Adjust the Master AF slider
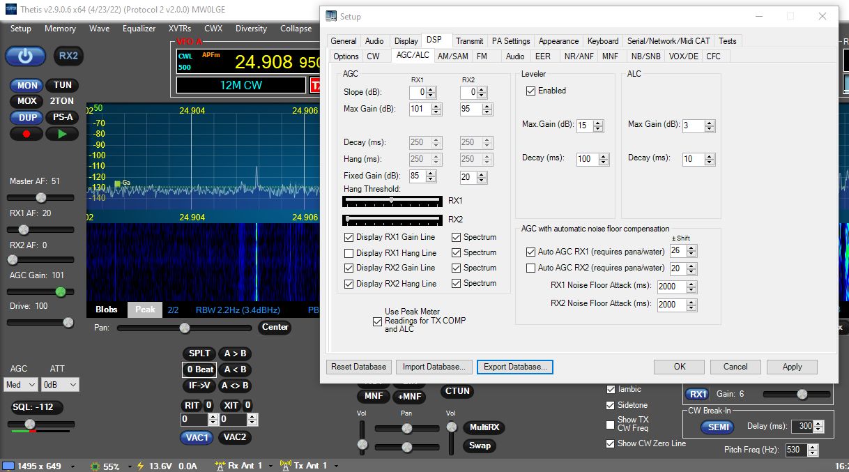Image resolution: width=849 pixels, height=472 pixels. pyautogui.click(x=41, y=198)
